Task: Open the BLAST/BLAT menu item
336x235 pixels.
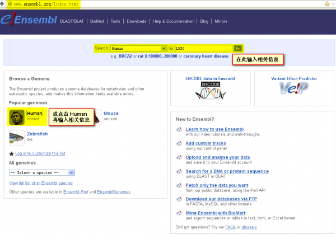Action: (x=72, y=21)
